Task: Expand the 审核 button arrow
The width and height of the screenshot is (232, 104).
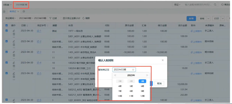Action: pyautogui.click(x=208, y=18)
